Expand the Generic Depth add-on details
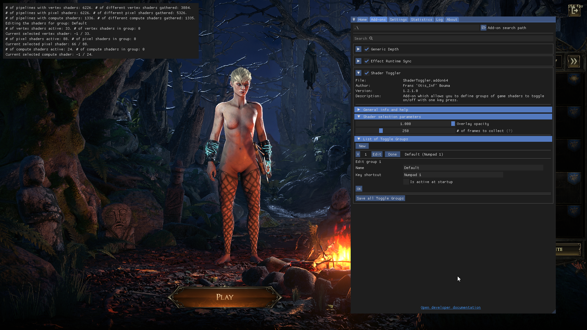 pos(358,49)
